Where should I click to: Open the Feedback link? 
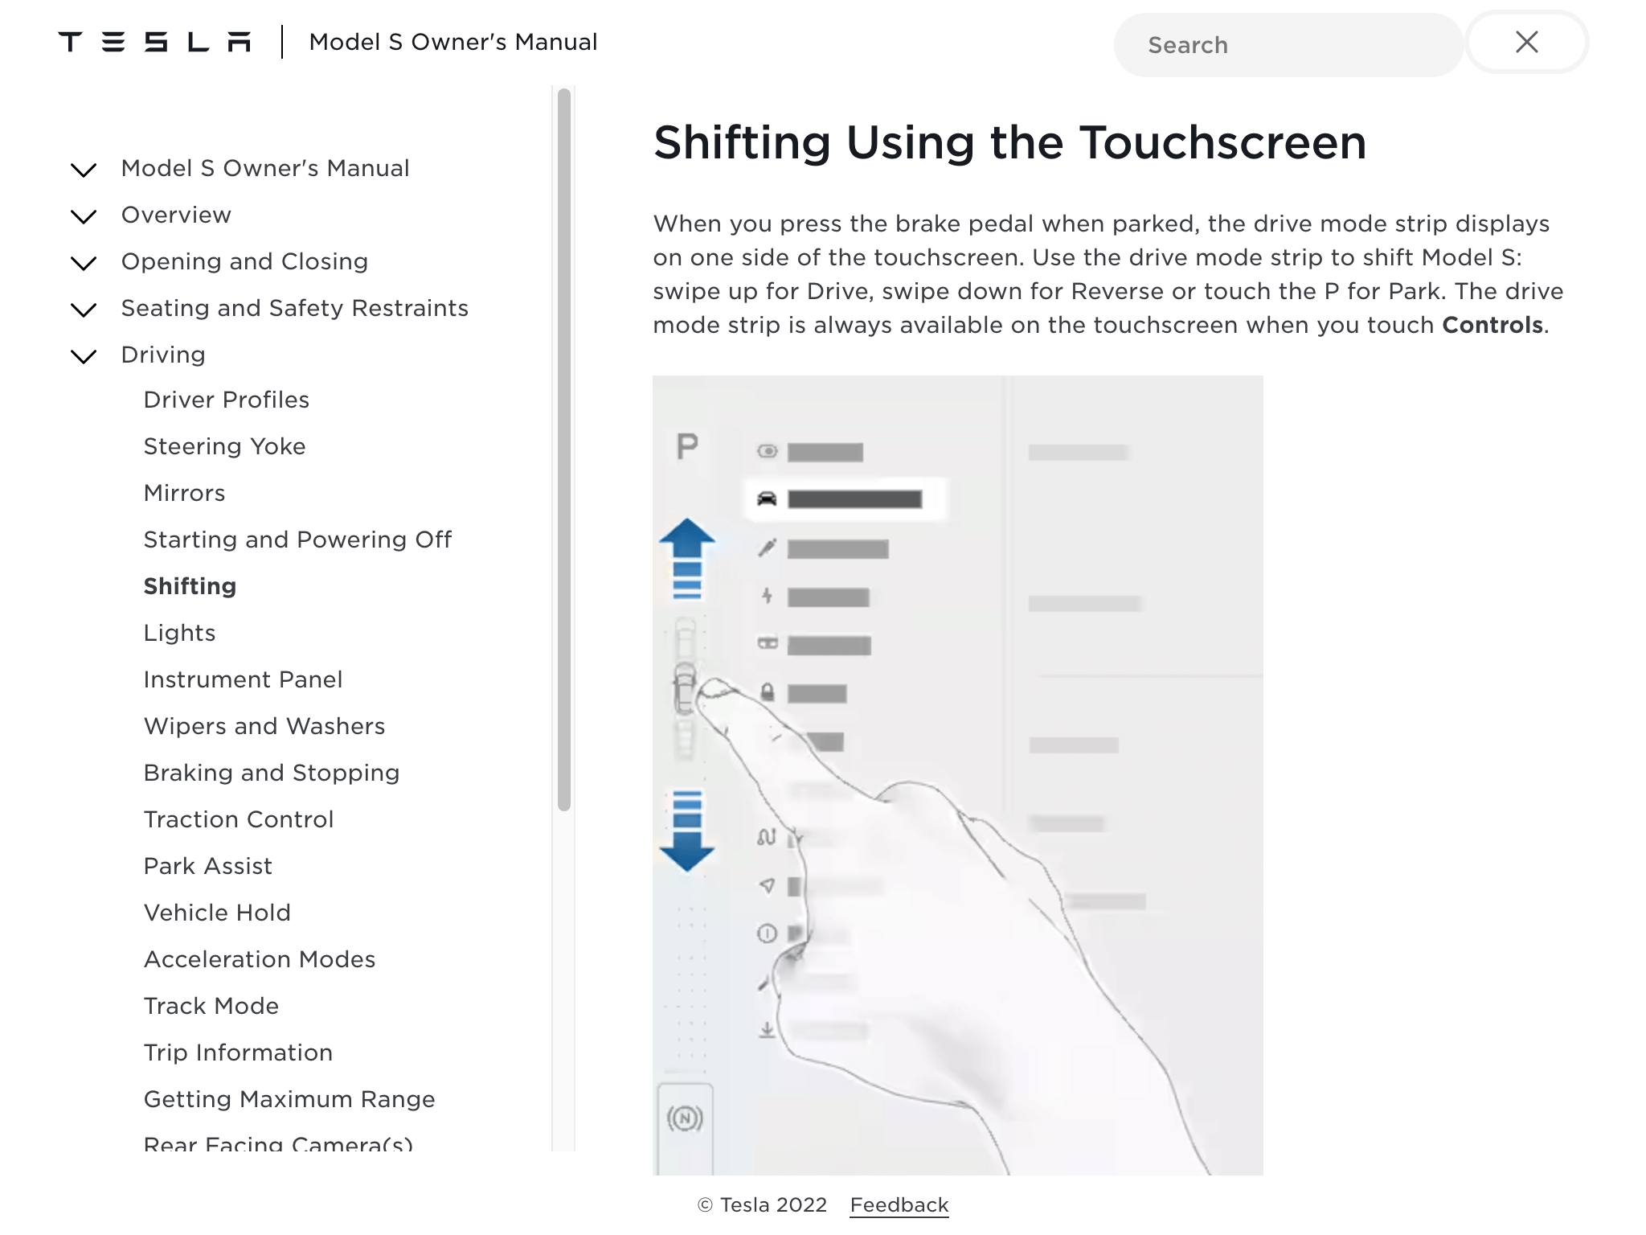tap(899, 1204)
